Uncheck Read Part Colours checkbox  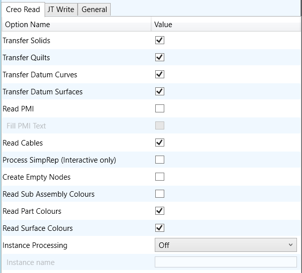click(x=160, y=211)
